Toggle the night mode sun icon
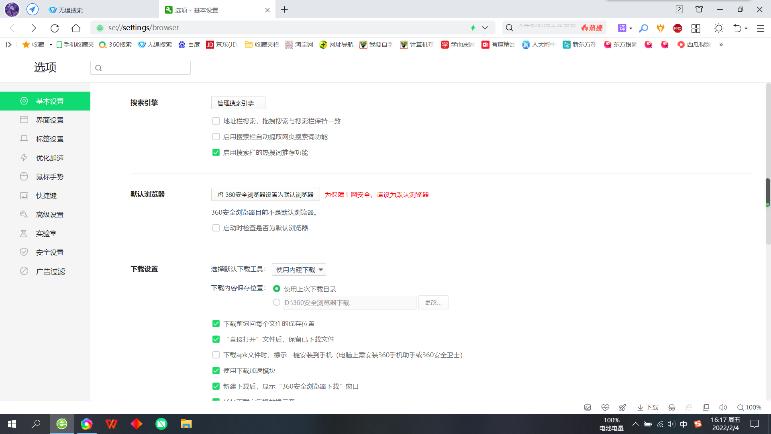771x434 pixels. pos(719,28)
